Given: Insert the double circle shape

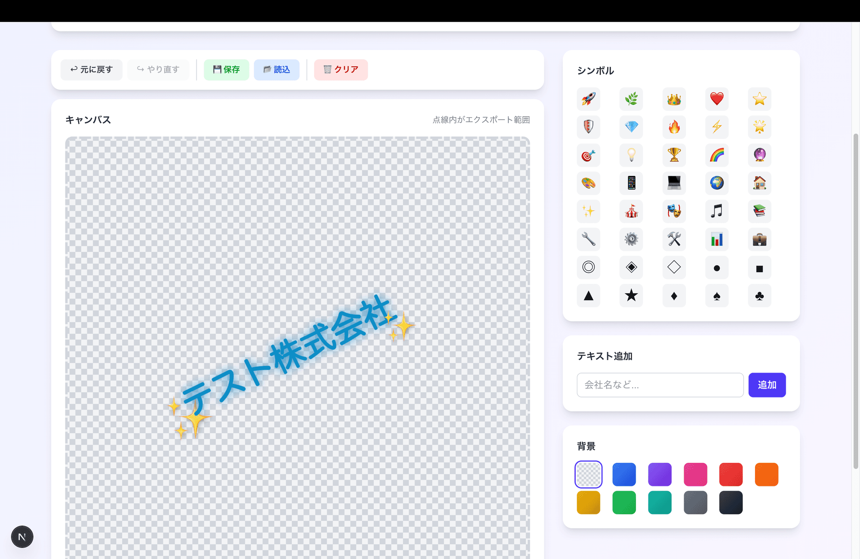Looking at the screenshot, I should click(x=588, y=267).
